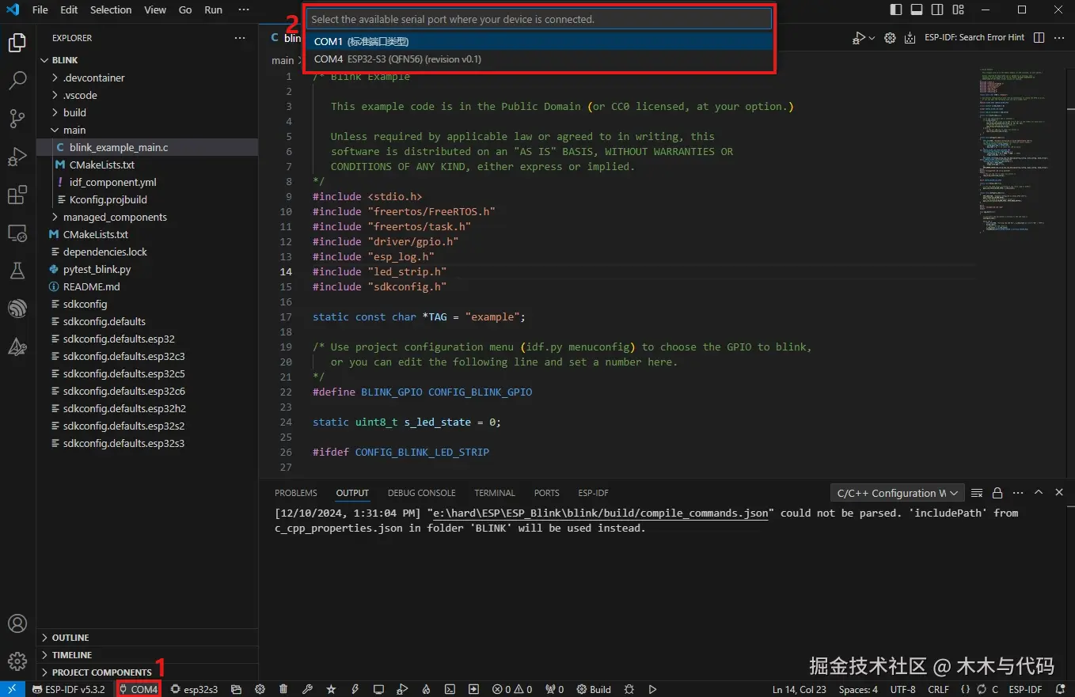The height and width of the screenshot is (697, 1075).
Task: Click the build, flash and monitor flame icon
Action: pyautogui.click(x=426, y=689)
